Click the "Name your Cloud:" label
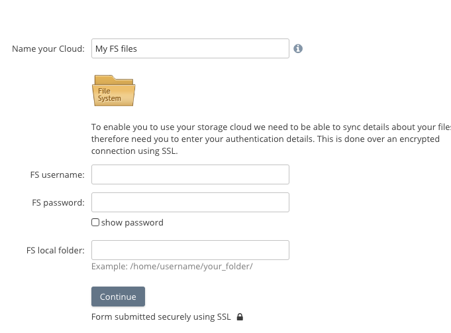The width and height of the screenshot is (451, 333). coord(48,48)
